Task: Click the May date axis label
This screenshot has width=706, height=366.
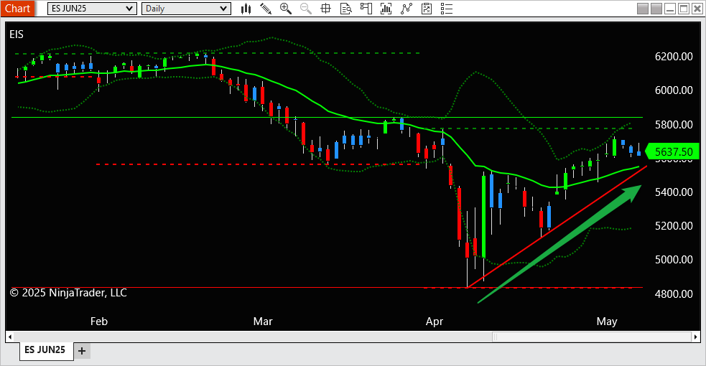Action: pos(606,322)
